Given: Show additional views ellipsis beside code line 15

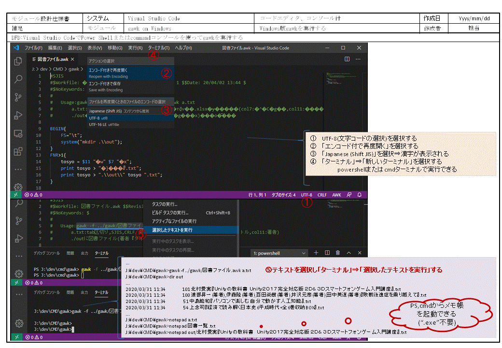Looking at the screenshot, I should tap(18, 169).
